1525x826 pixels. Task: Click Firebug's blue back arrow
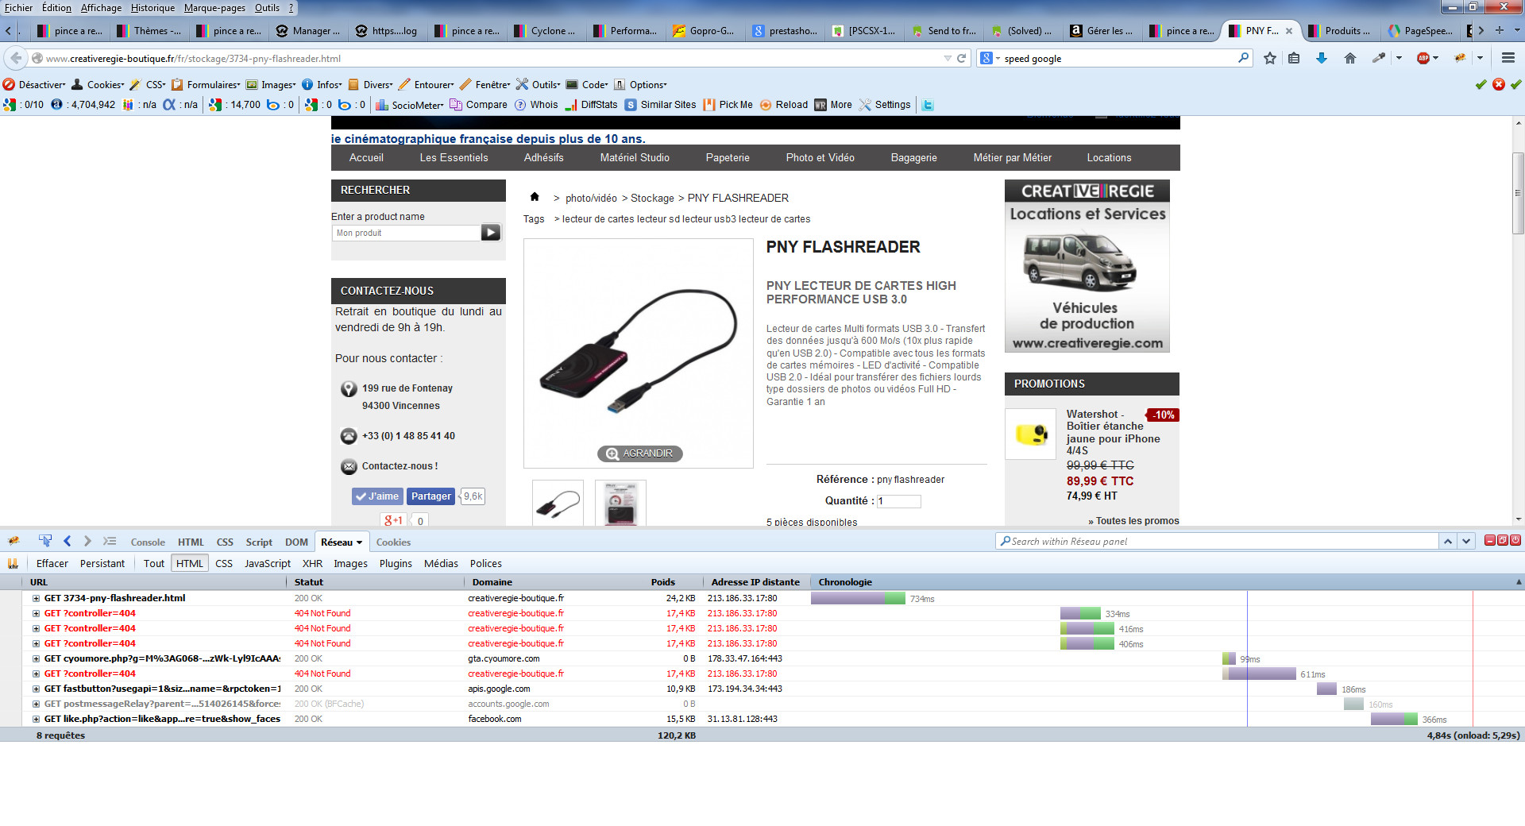tap(68, 542)
